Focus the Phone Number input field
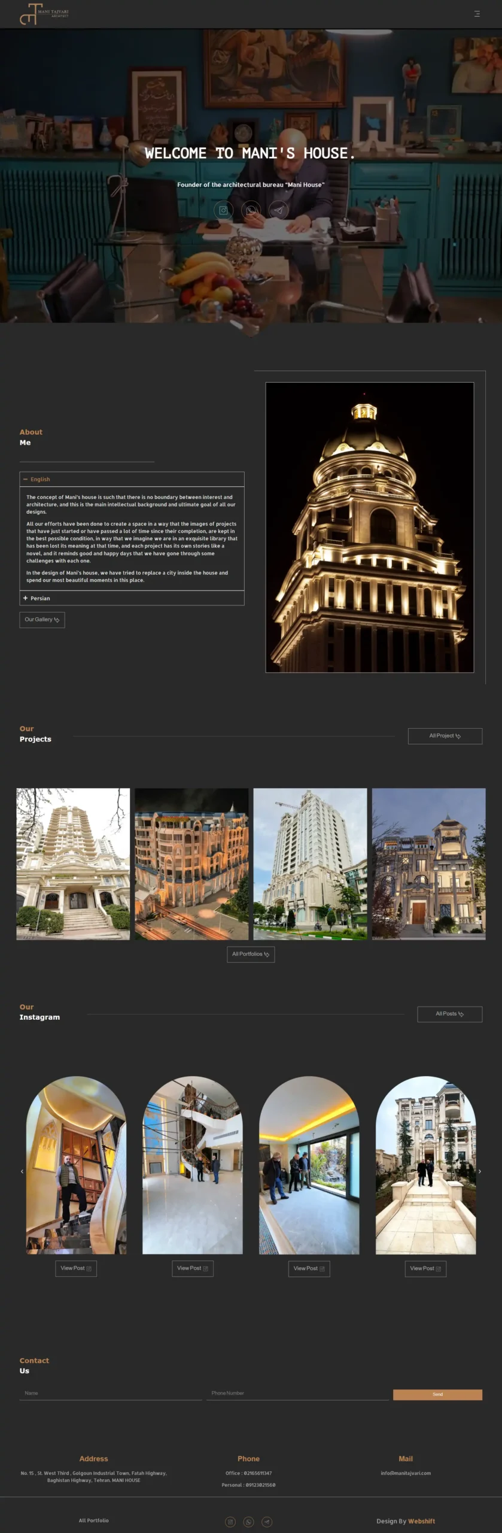Screen dimensions: 502x1533 [x=297, y=1393]
